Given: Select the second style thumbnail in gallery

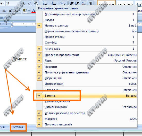Looking at the screenshot, I should click(x=125, y=3).
